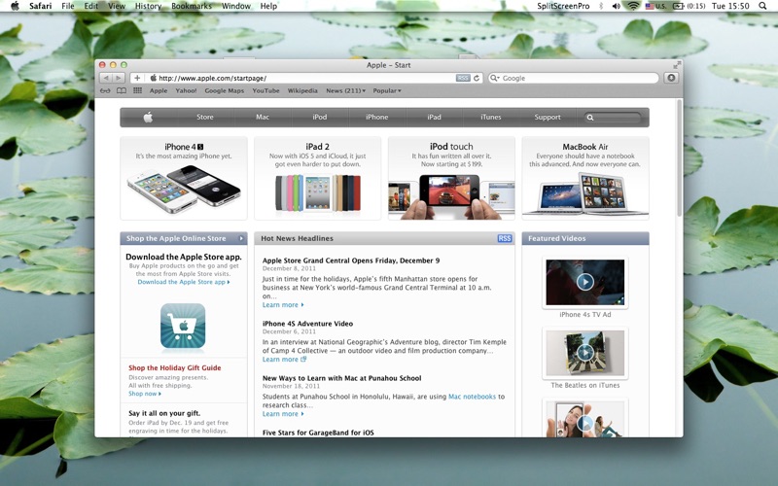
Task: Click the Wi-Fi status icon in menu bar
Action: coord(633,6)
